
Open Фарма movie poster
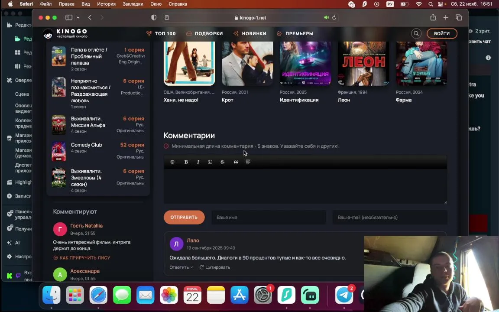(x=421, y=63)
